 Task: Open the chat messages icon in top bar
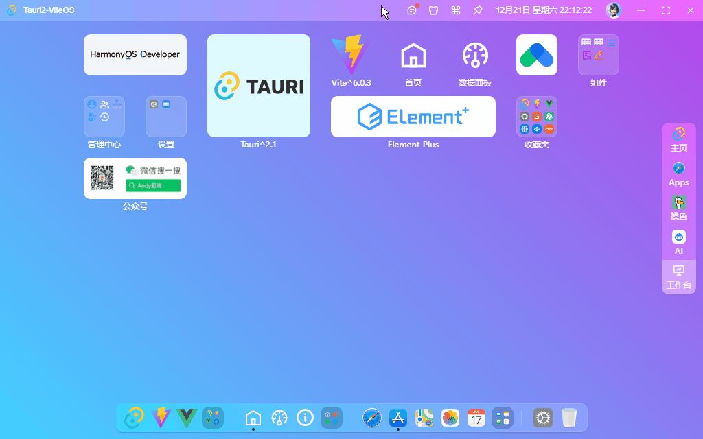coord(412,10)
